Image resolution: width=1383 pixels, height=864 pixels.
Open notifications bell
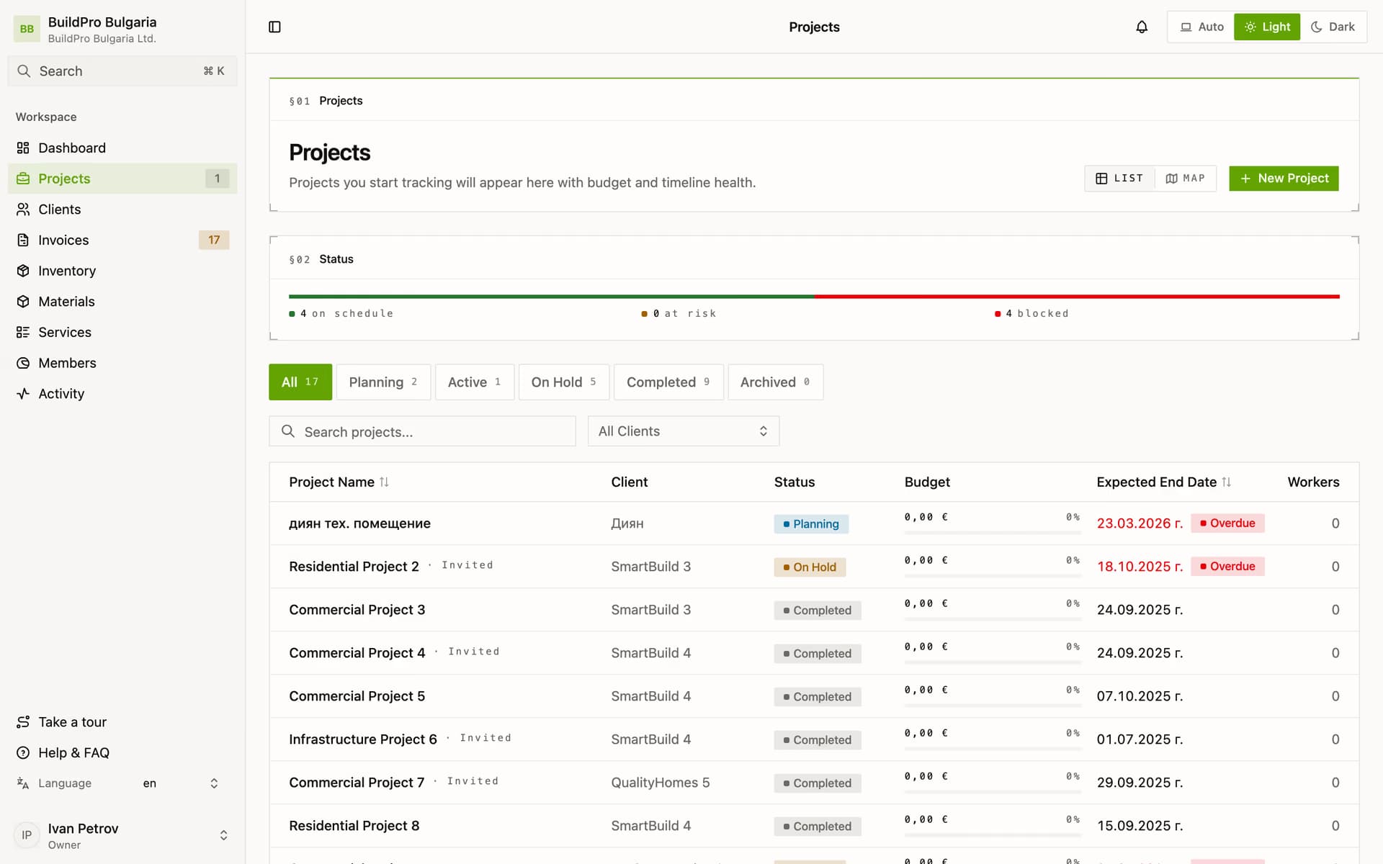1142,27
